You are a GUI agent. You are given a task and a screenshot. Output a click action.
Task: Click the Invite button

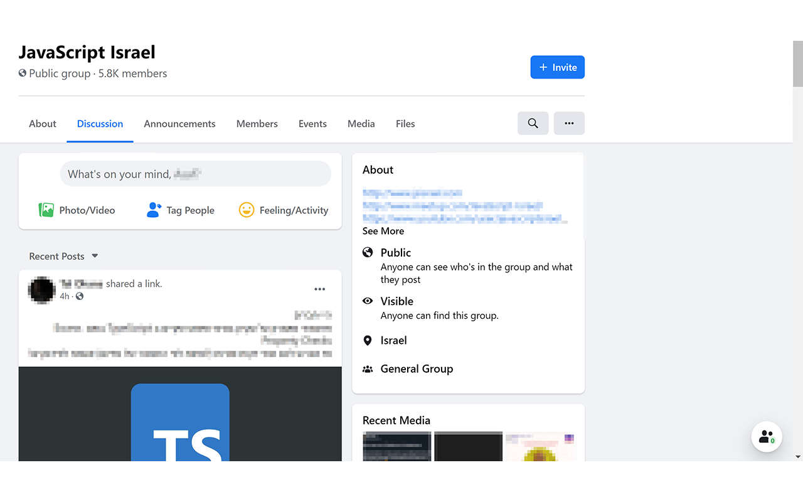[557, 67]
